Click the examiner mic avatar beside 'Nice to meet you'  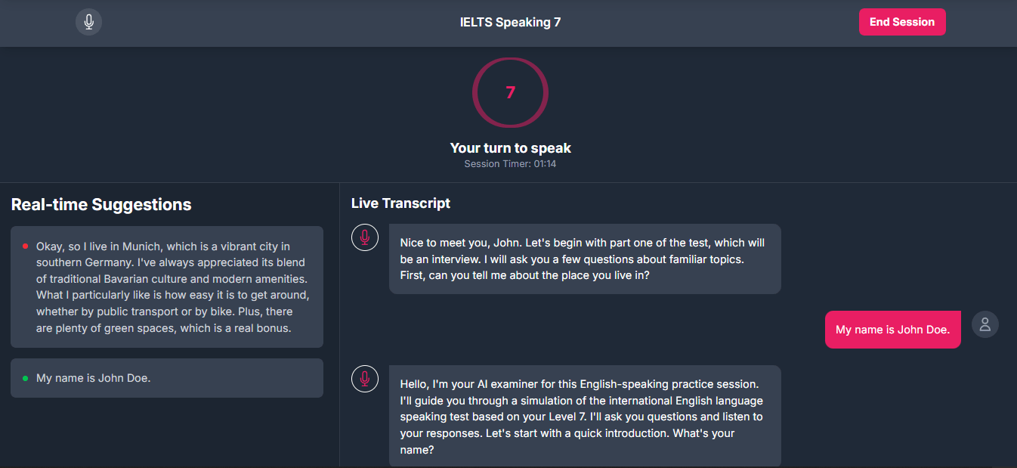(x=365, y=237)
